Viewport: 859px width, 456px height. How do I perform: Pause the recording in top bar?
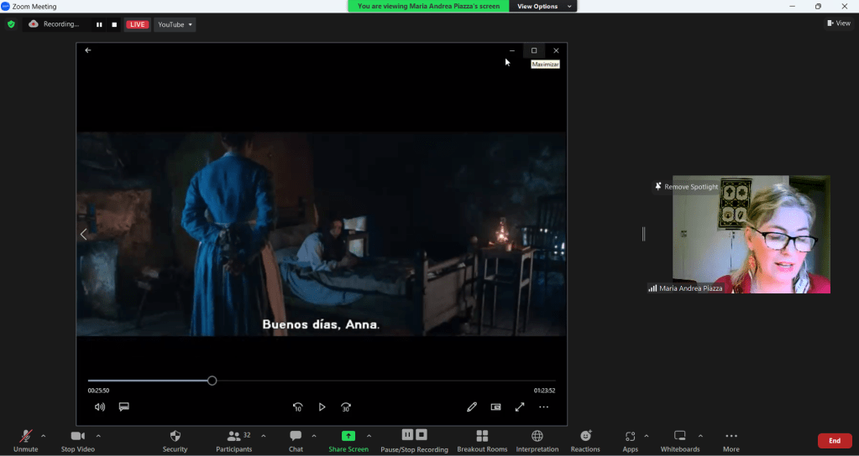[x=99, y=24]
